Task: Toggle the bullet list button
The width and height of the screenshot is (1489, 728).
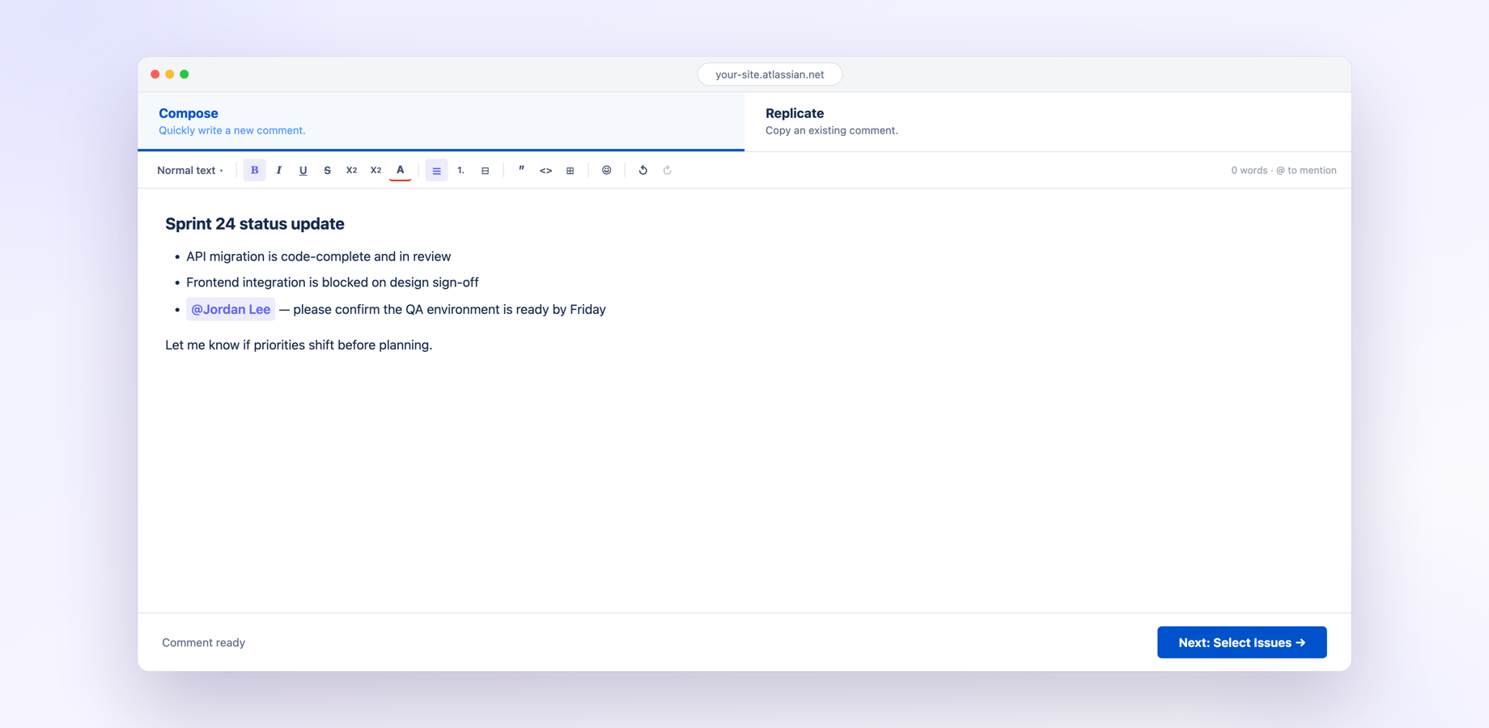Action: pyautogui.click(x=436, y=170)
